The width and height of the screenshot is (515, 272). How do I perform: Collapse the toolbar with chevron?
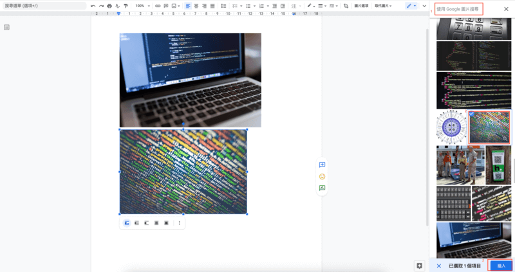(424, 6)
